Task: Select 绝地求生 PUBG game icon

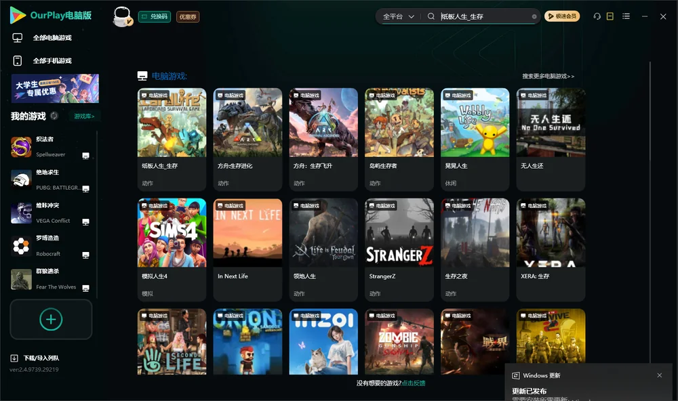Action: [x=21, y=180]
